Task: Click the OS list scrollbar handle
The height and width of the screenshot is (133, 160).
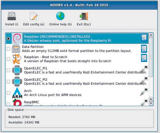Action: (x=151, y=57)
